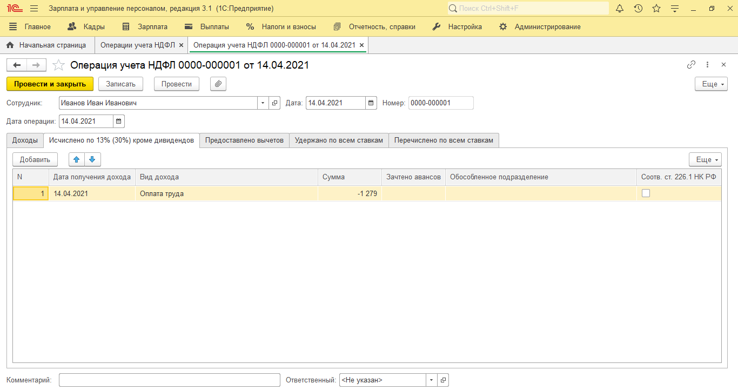This screenshot has height=390, width=738.
Task: Close the Операции учета НДФЛ tab
Action: click(181, 45)
